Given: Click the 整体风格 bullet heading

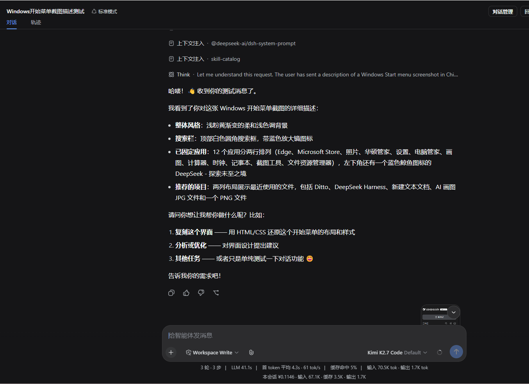Looking at the screenshot, I should pyautogui.click(x=188, y=125).
